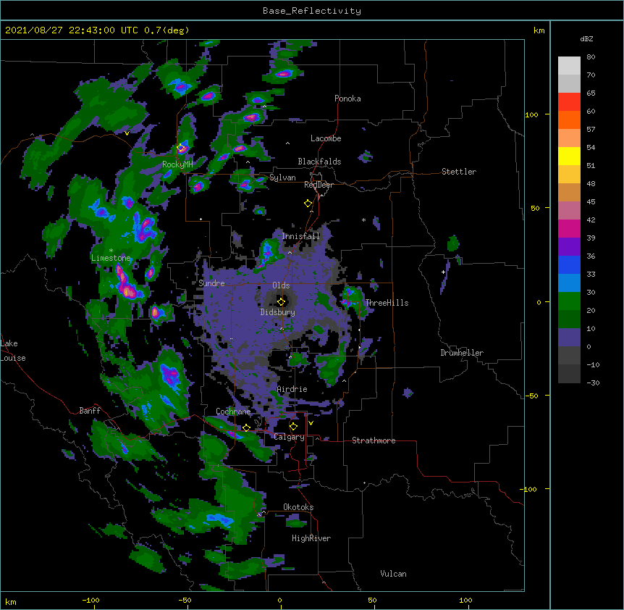This screenshot has height=610, width=624.
Task: Click the -50 tick label on bottom axis
Action: [x=185, y=600]
